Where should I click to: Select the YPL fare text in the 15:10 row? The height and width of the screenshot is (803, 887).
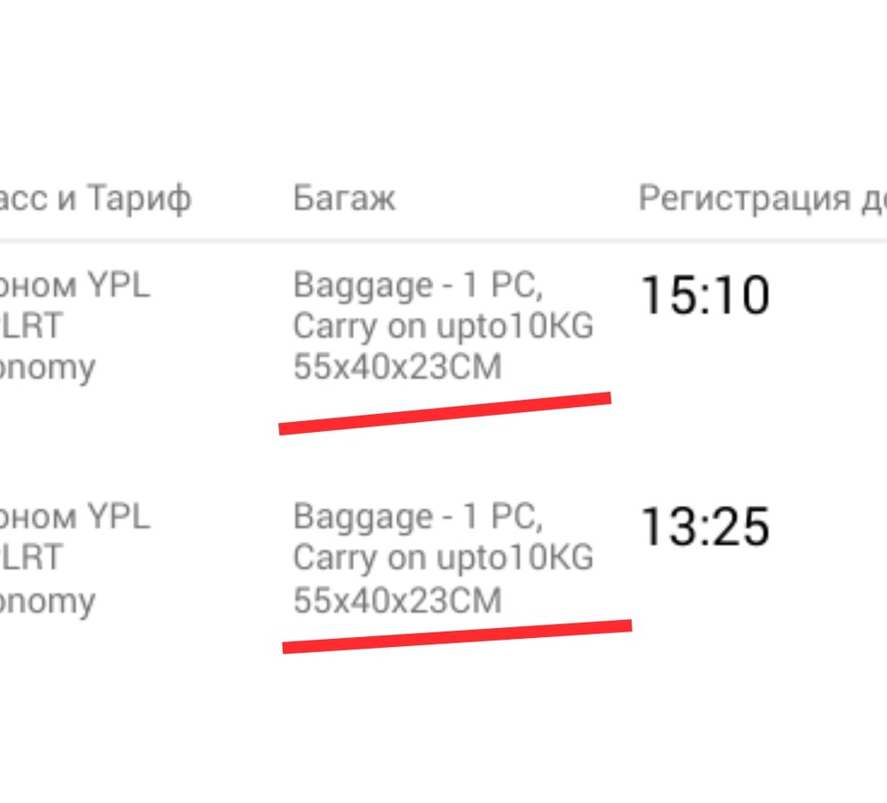[120, 285]
